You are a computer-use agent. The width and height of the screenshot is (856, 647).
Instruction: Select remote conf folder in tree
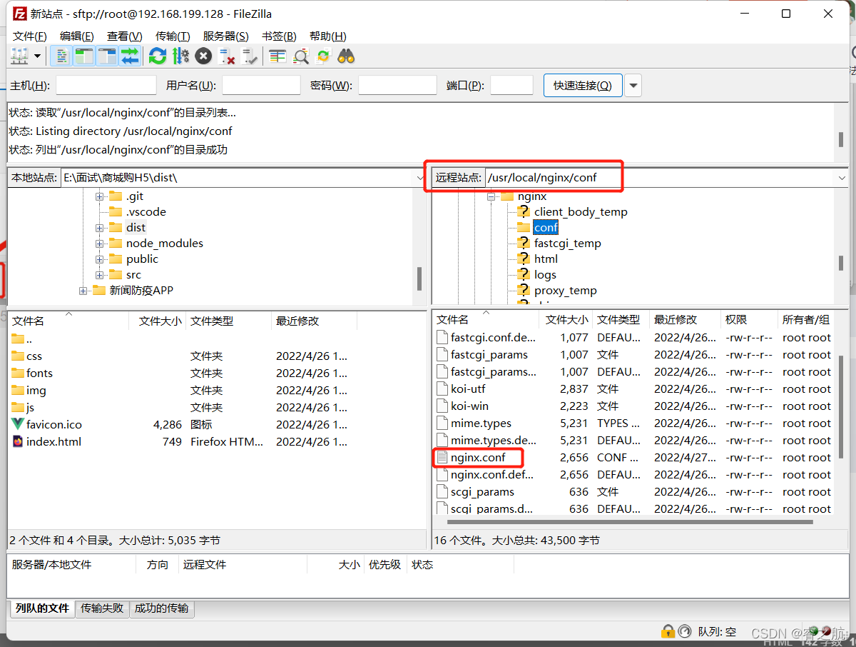(x=546, y=228)
